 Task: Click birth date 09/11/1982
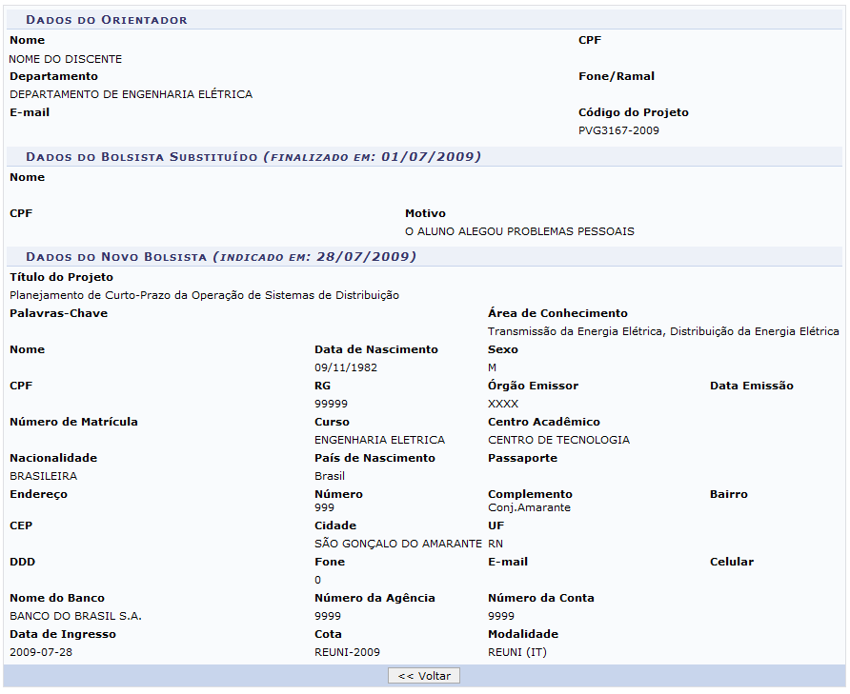341,367
